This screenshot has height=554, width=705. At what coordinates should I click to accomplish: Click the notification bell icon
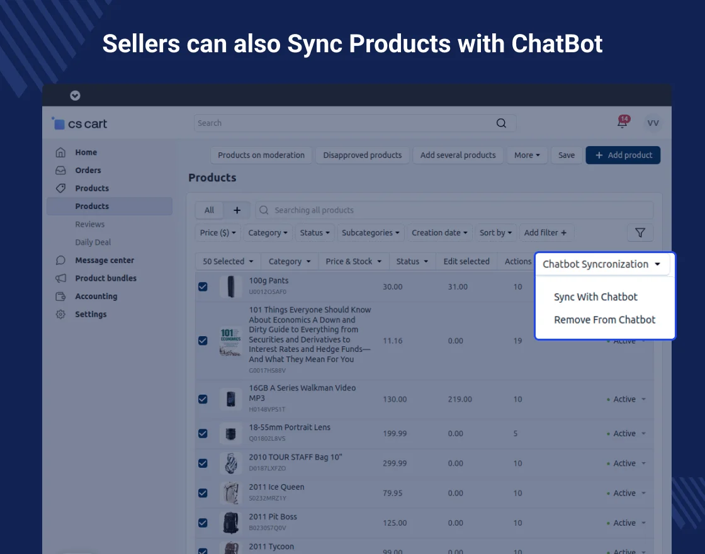[x=622, y=123]
